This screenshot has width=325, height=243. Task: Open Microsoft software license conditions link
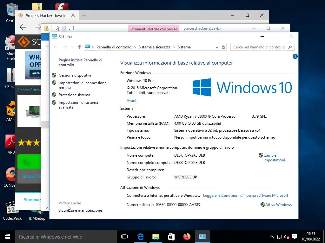pos(246,196)
